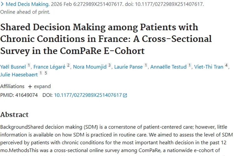Open the DOI link 10.1177/0272989X251407617

(x=88, y=95)
